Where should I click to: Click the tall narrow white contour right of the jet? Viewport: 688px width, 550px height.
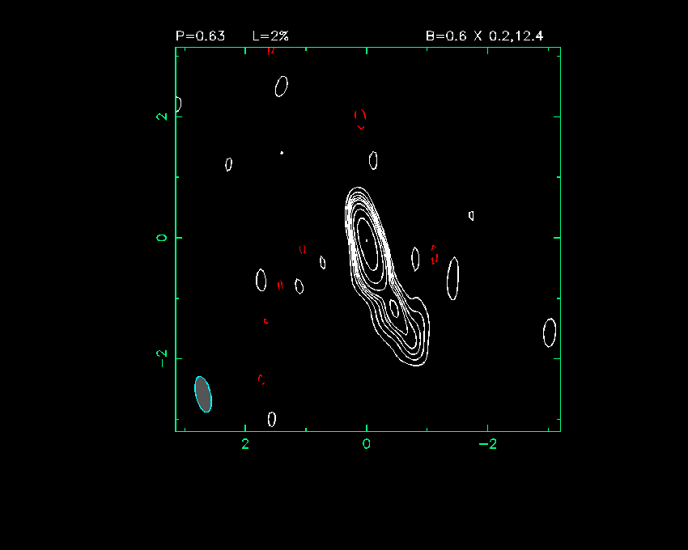pos(453,278)
